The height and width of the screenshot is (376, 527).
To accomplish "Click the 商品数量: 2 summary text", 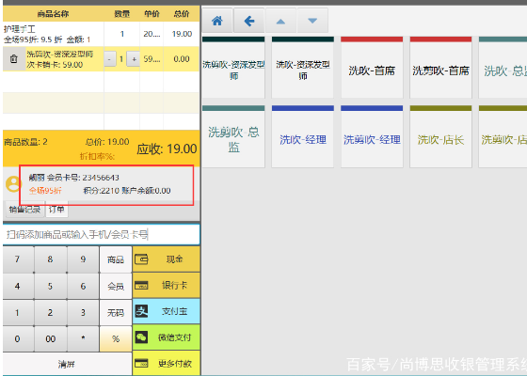I will click(x=25, y=142).
